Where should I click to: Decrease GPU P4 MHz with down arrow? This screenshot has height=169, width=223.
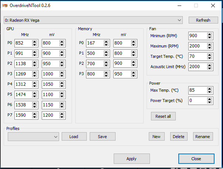[35, 86]
